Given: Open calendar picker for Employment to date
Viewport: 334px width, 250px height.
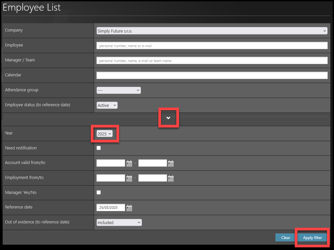Looking at the screenshot, I should pos(171,178).
